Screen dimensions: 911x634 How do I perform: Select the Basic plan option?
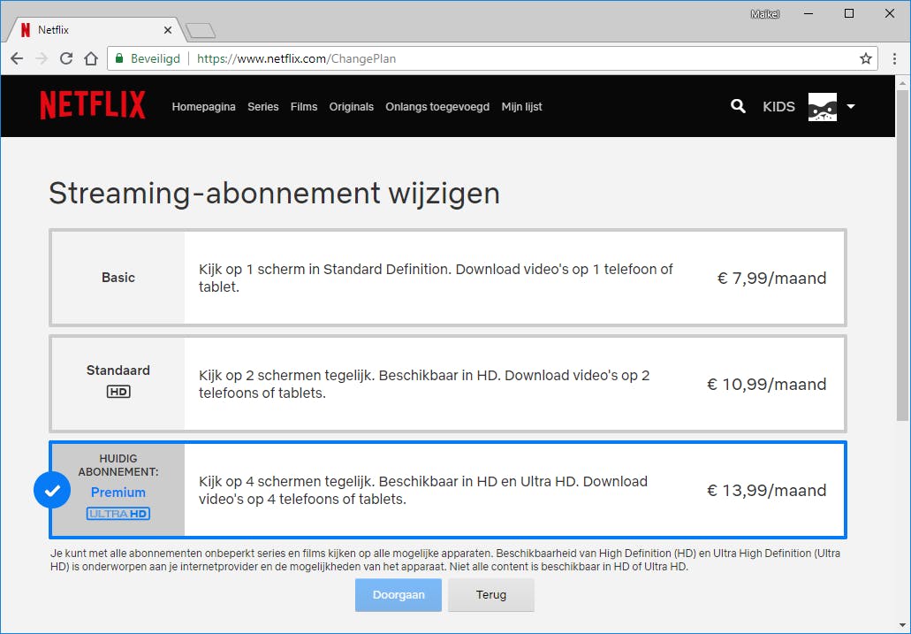(448, 278)
